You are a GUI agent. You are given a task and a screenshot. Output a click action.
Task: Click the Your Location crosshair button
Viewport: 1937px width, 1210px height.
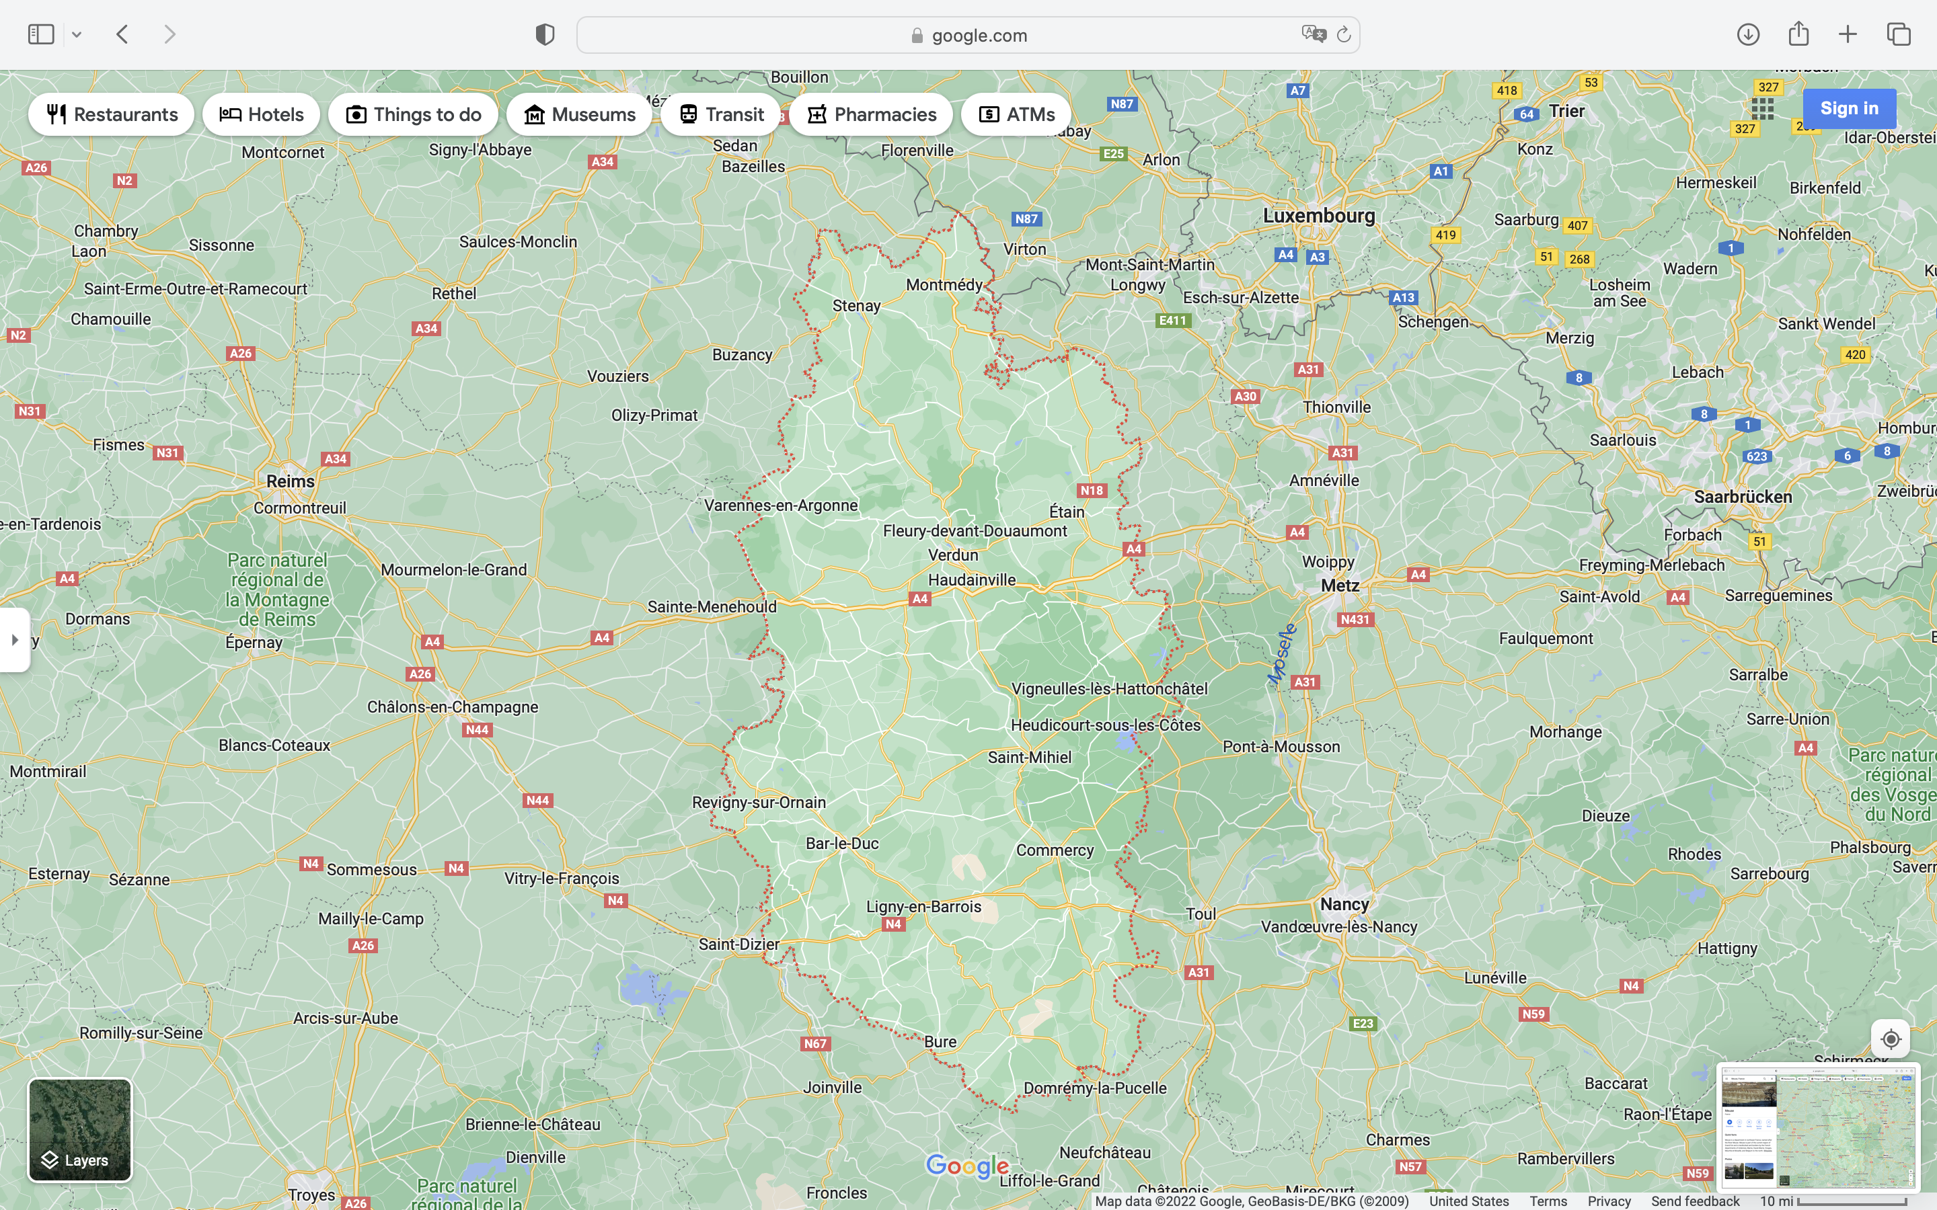click(1891, 1039)
